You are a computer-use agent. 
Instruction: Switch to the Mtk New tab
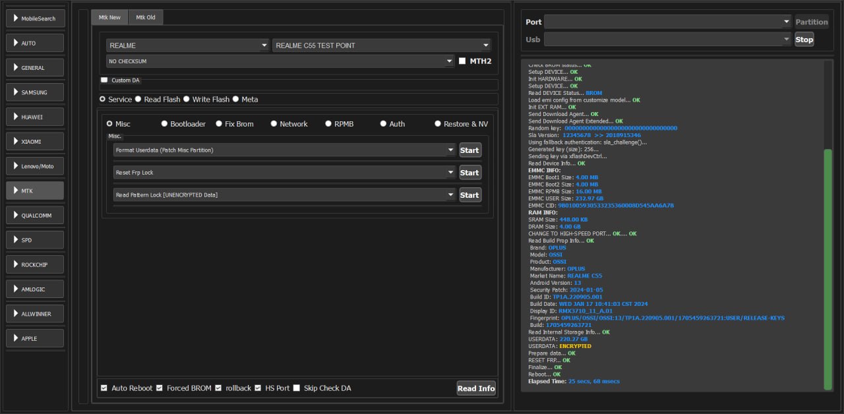[x=109, y=17]
